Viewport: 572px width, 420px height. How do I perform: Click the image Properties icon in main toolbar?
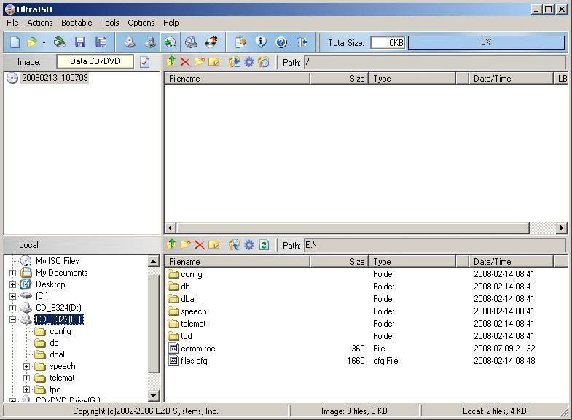pos(240,42)
